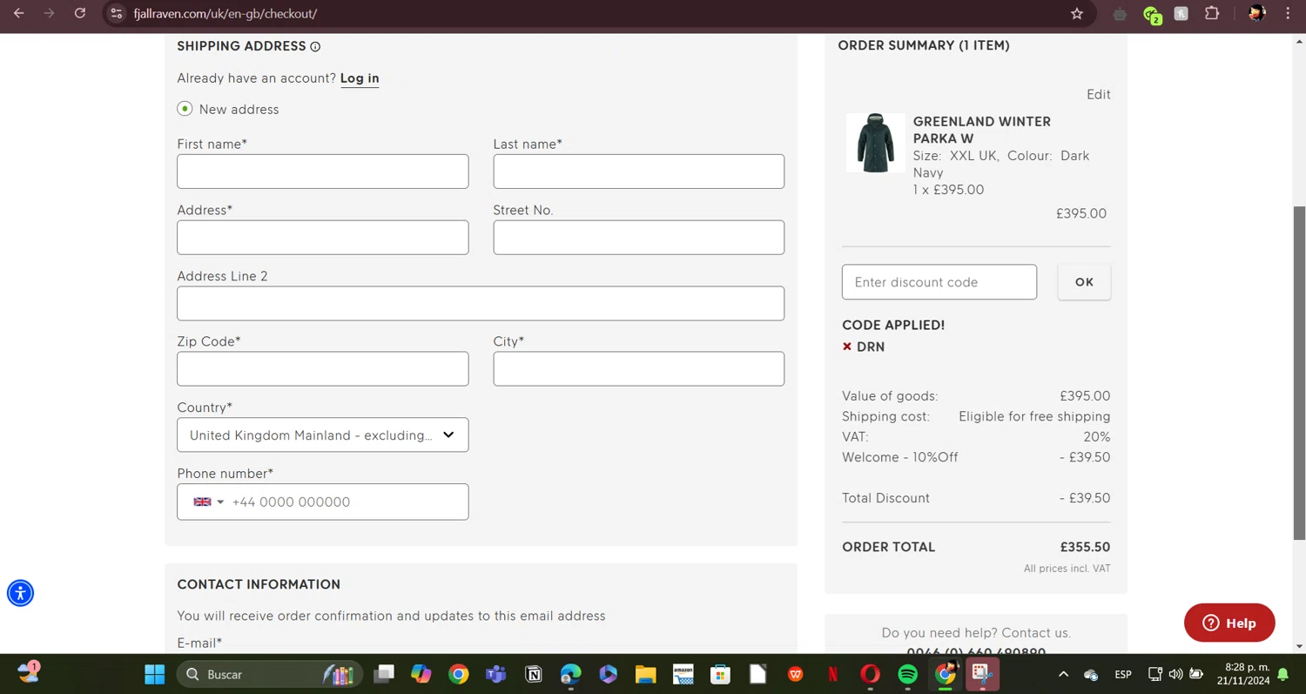
Task: Click the browser address bar URL
Action: point(226,14)
